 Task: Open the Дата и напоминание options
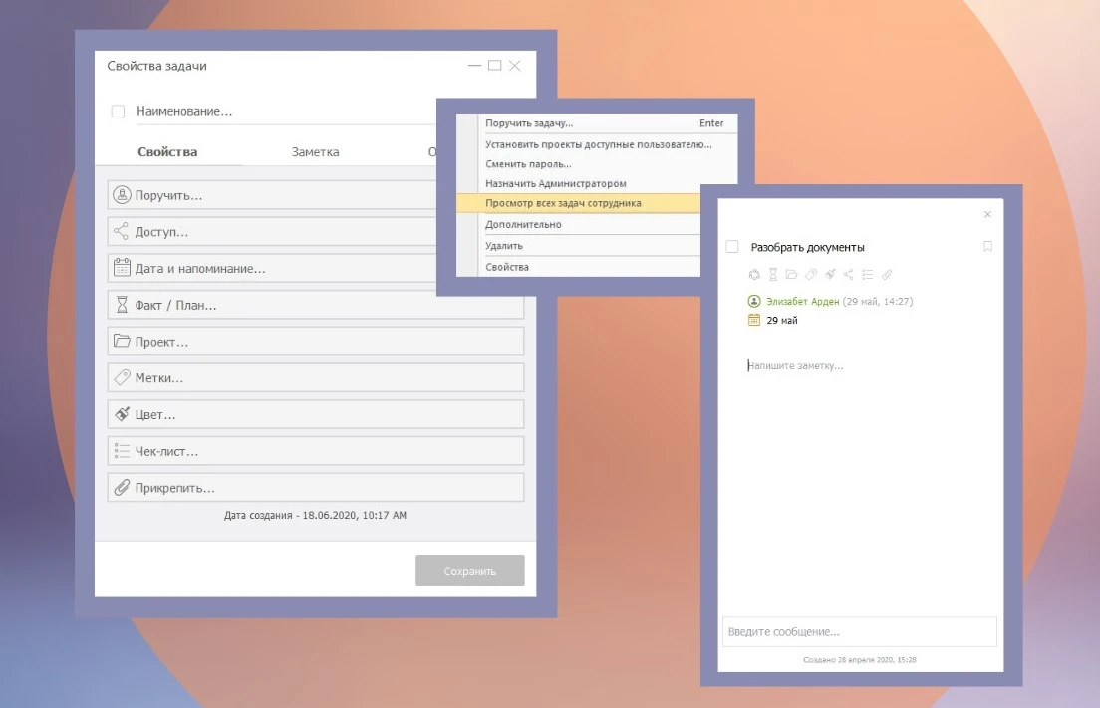point(315,269)
